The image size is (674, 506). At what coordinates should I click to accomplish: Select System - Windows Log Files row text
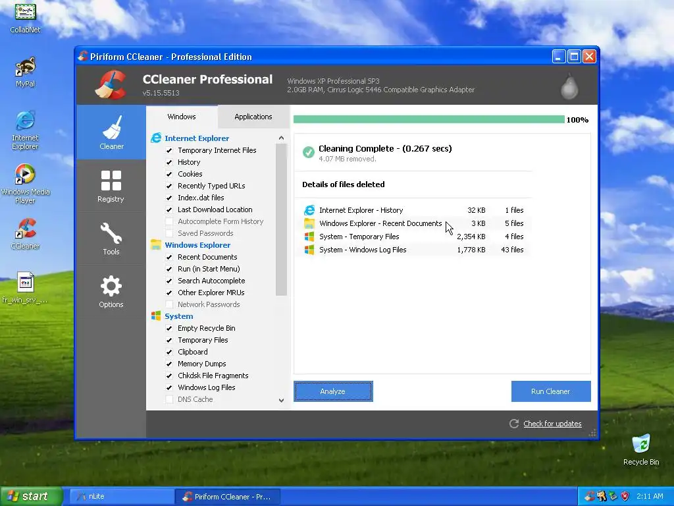click(x=363, y=250)
